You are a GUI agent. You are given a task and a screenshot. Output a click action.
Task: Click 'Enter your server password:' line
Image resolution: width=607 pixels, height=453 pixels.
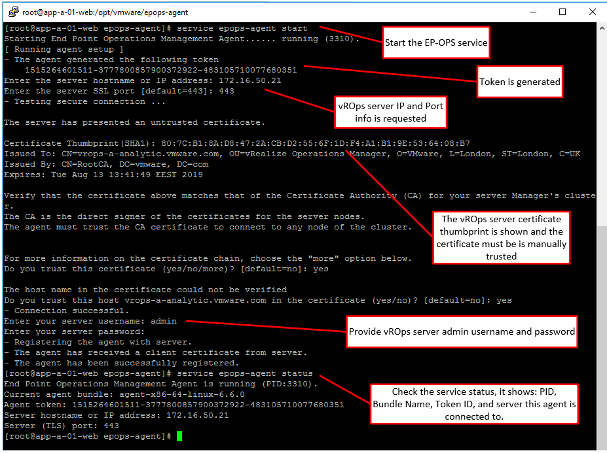coord(75,331)
